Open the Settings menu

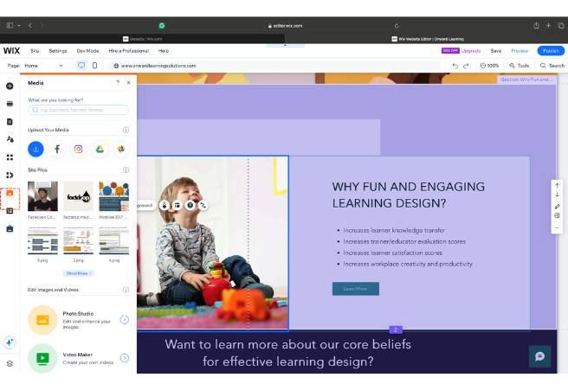pyautogui.click(x=58, y=51)
